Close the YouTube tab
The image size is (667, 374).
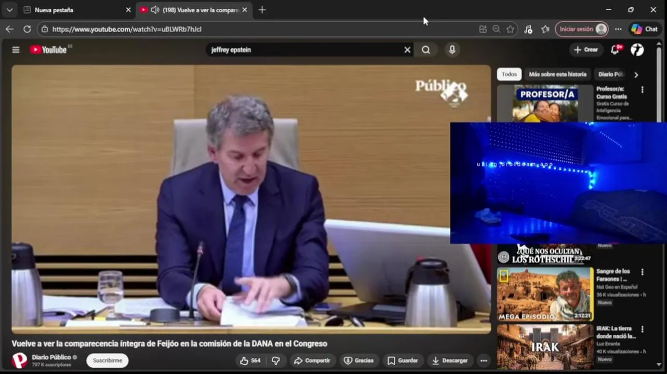pyautogui.click(x=245, y=10)
